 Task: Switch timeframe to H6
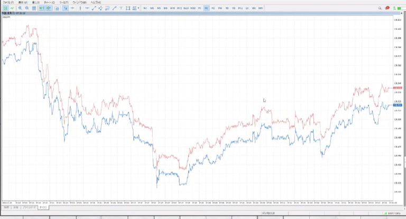pos(227,8)
